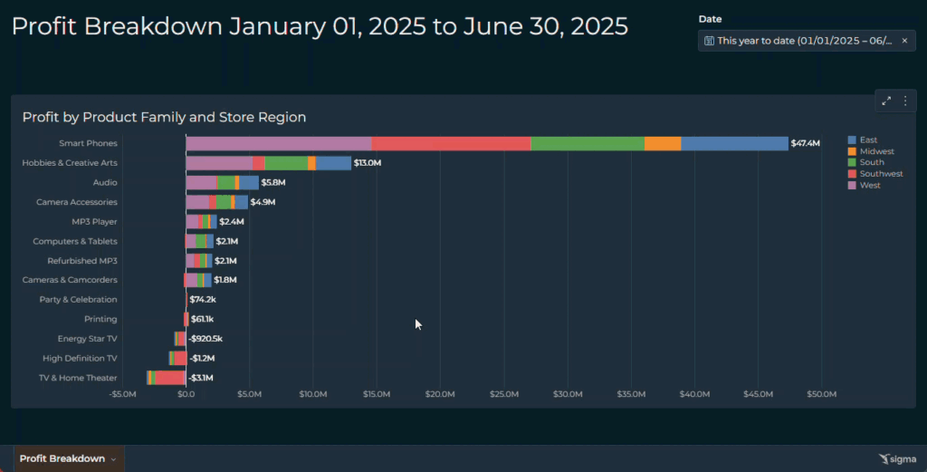Click the Audio category axis label
The image size is (927, 472).
pyautogui.click(x=105, y=182)
